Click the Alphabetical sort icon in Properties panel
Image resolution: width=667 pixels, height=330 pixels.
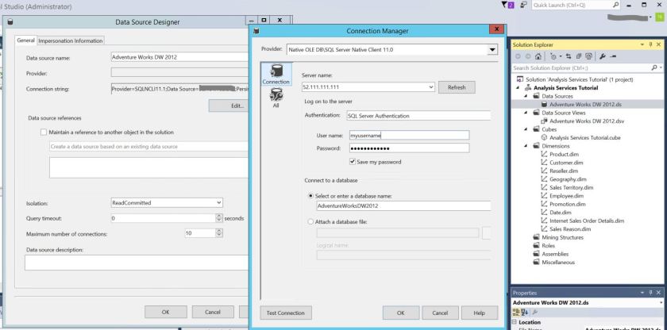pyautogui.click(x=525, y=313)
